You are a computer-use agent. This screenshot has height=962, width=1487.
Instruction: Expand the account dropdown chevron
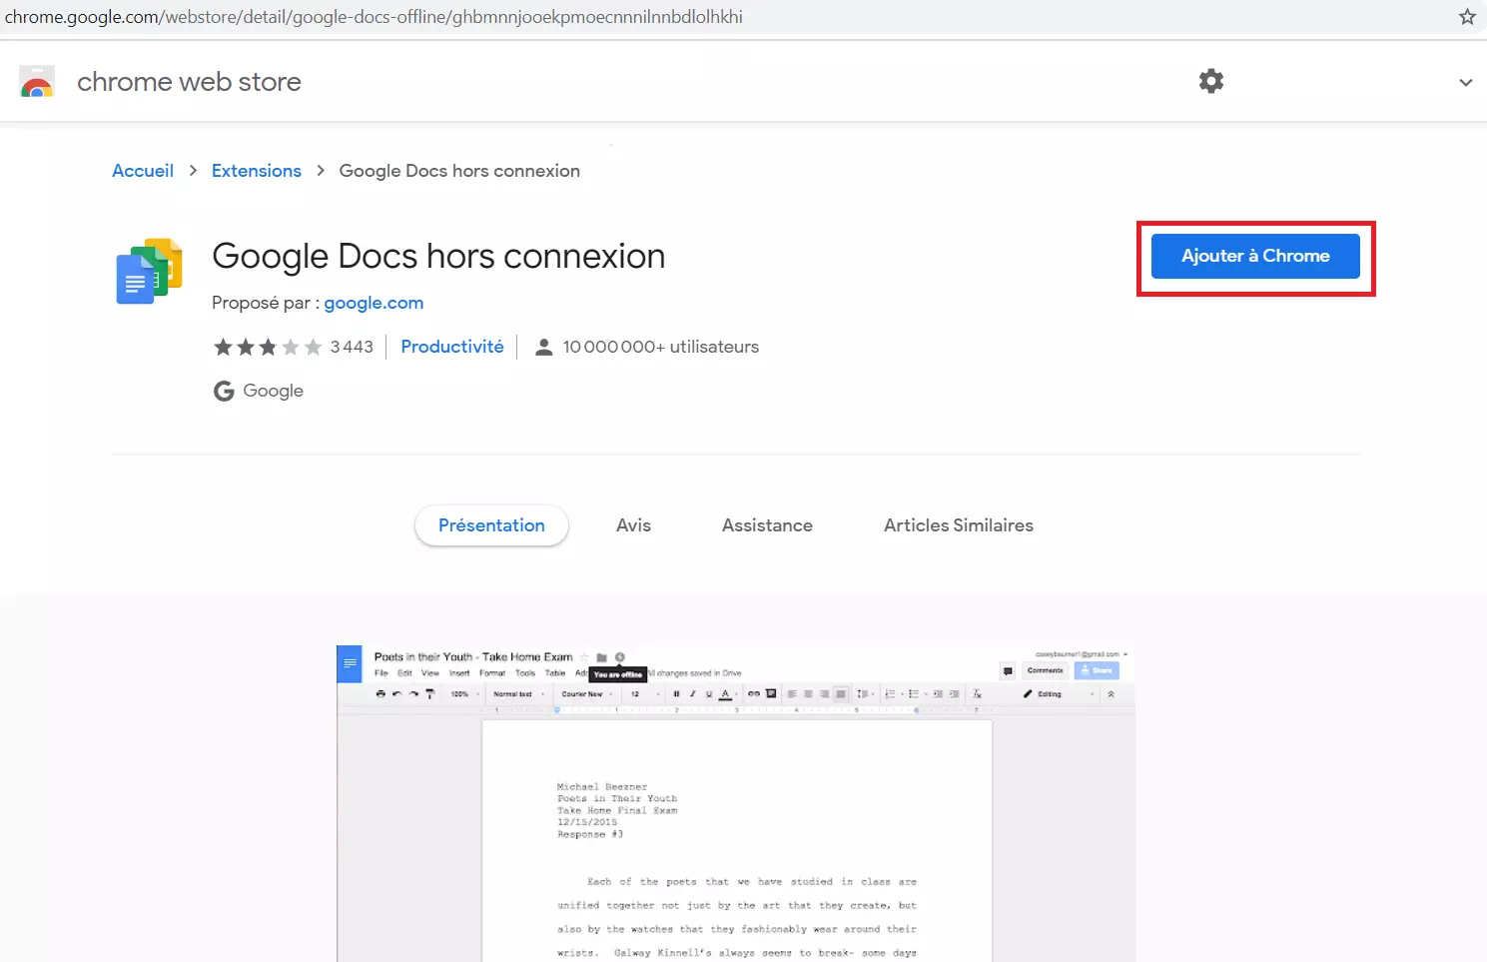[x=1465, y=82]
